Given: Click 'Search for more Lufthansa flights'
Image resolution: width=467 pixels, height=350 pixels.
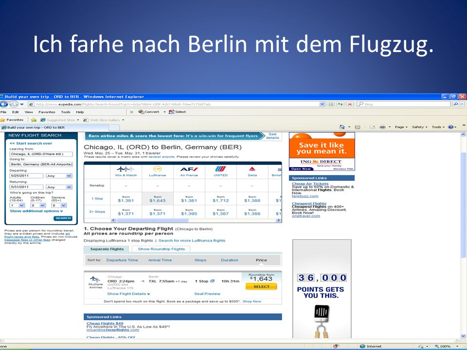Looking at the screenshot, I should tap(192, 241).
